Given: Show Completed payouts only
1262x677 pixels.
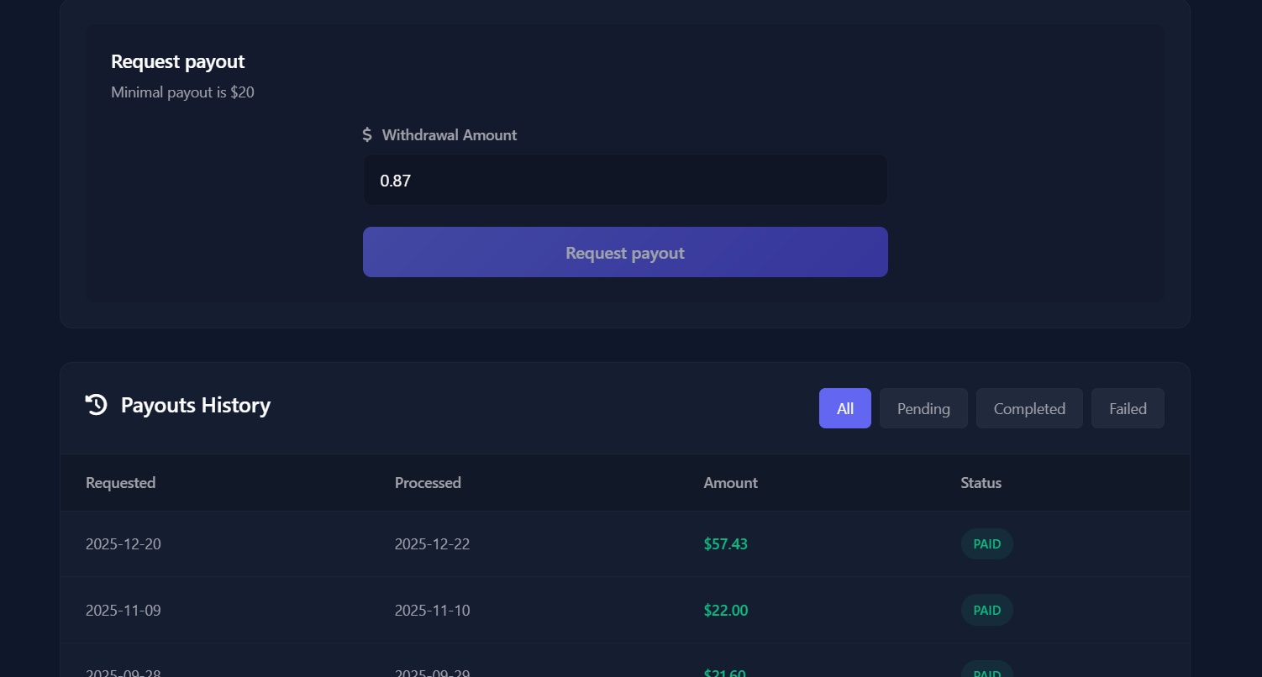Looking at the screenshot, I should point(1029,408).
